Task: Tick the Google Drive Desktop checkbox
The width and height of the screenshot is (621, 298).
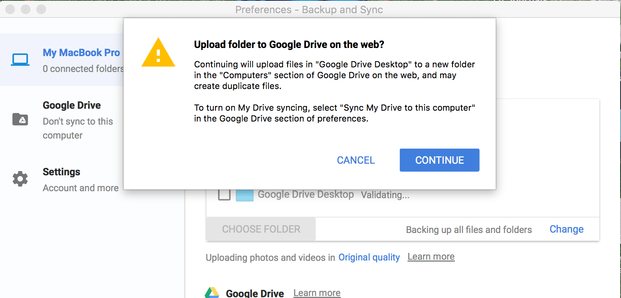Action: tap(224, 194)
